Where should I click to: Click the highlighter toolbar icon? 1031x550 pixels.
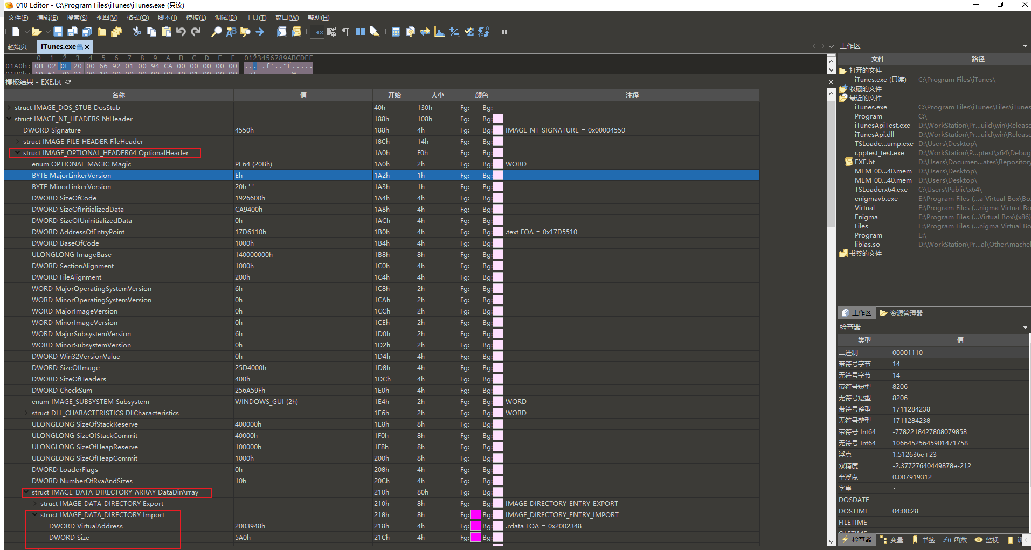[x=375, y=32]
